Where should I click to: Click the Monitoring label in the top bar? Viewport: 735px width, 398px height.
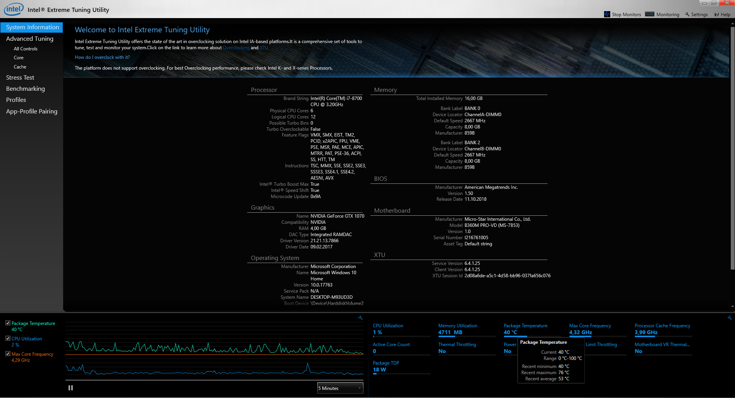[x=668, y=15]
